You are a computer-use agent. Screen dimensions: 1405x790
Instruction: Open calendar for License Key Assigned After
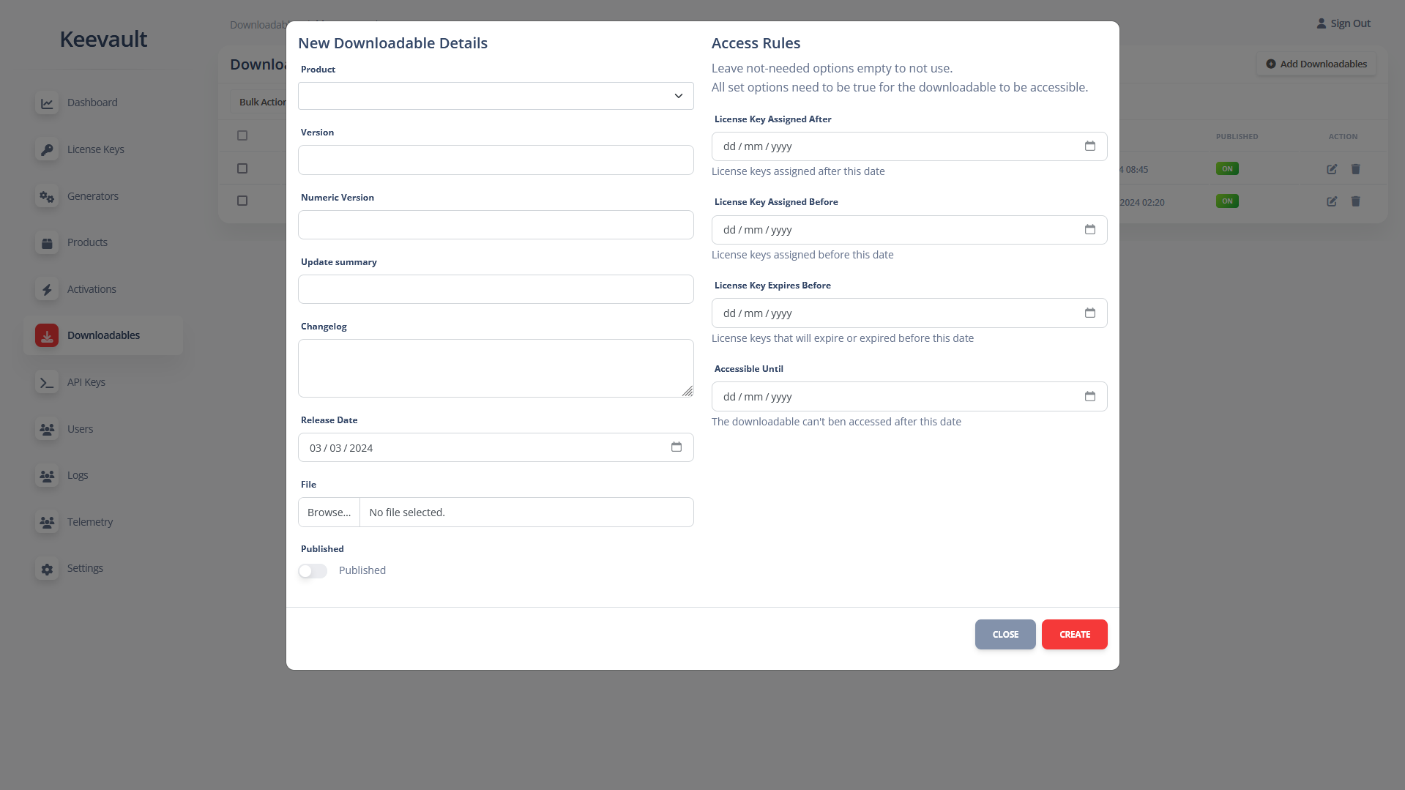(1089, 146)
